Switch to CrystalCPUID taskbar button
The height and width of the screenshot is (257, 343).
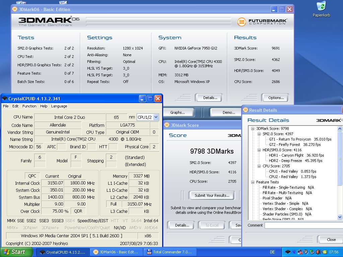[x=63, y=252]
